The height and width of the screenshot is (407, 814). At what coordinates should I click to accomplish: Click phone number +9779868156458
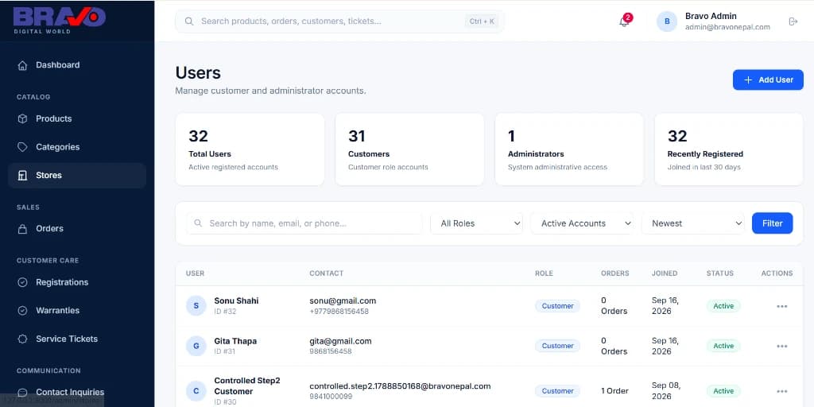(339, 312)
